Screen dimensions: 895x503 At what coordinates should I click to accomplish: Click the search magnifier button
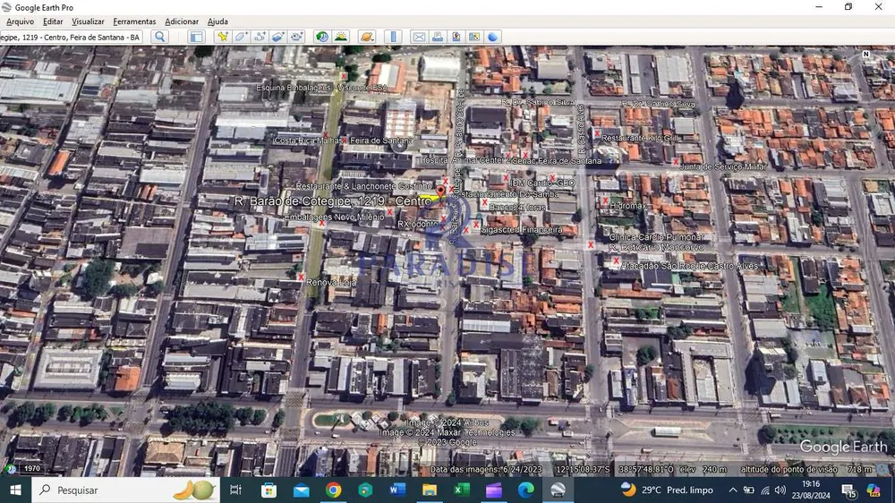click(x=160, y=37)
